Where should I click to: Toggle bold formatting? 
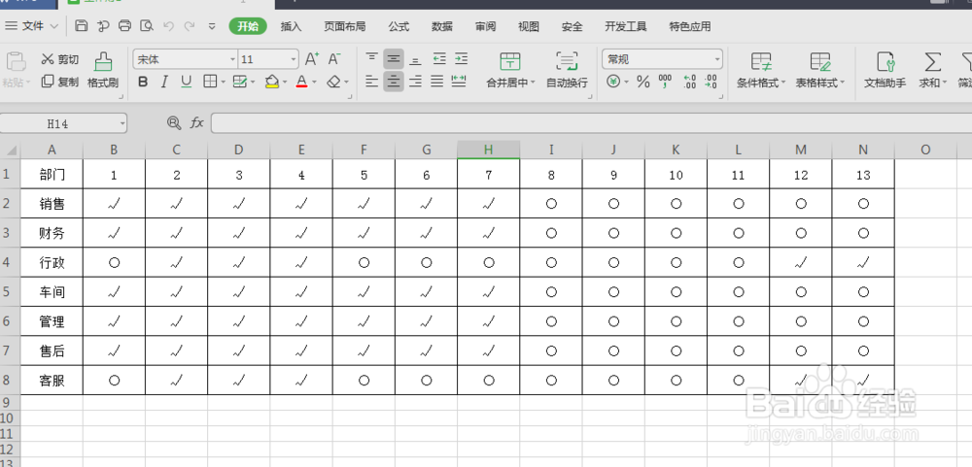click(x=143, y=82)
